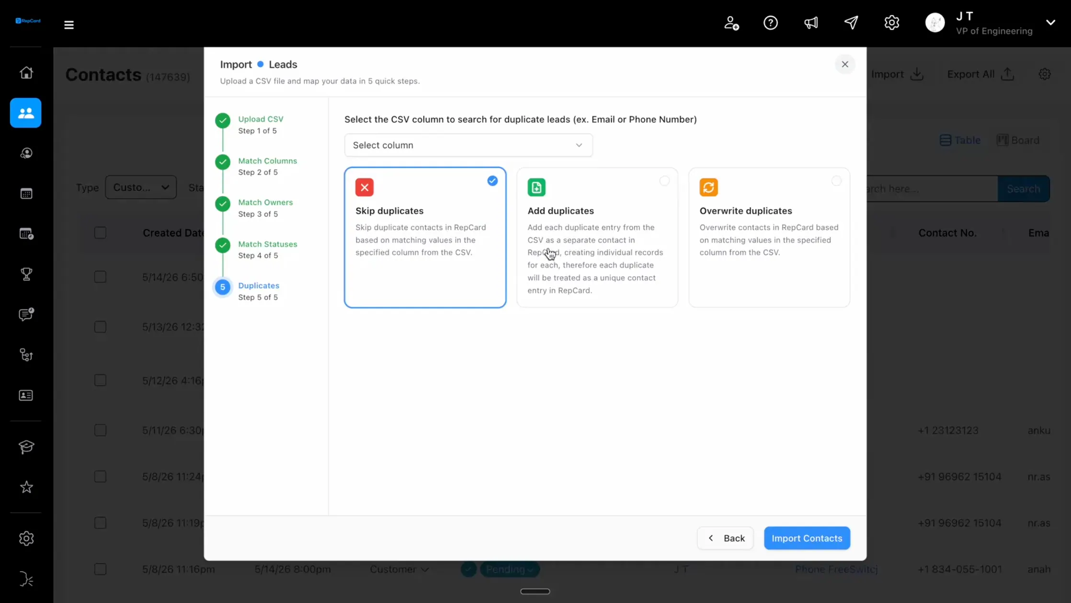Check the 5/11/26 row checkbox
This screenshot has height=603, width=1071.
point(100,430)
